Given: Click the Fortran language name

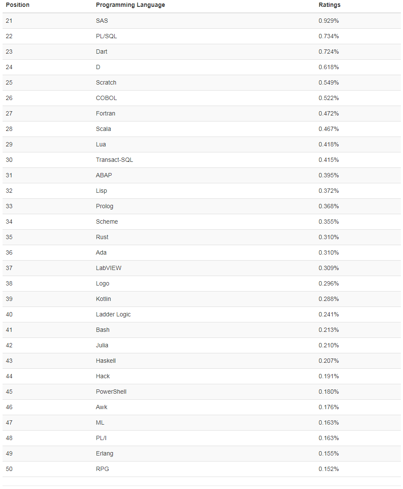Looking at the screenshot, I should point(105,113).
